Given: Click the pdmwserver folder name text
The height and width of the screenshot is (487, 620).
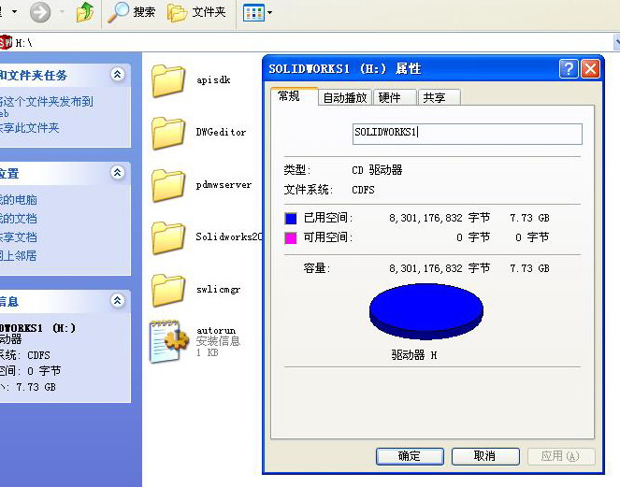Looking at the screenshot, I should pos(223,184).
